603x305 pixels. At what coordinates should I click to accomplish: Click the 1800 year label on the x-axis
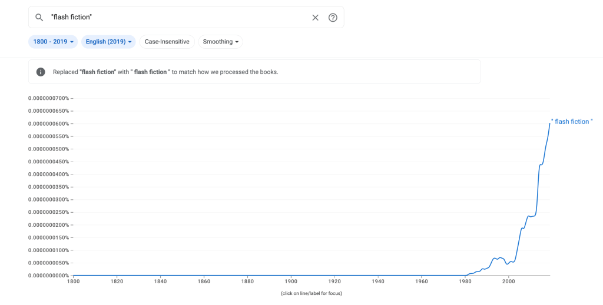coord(73,282)
